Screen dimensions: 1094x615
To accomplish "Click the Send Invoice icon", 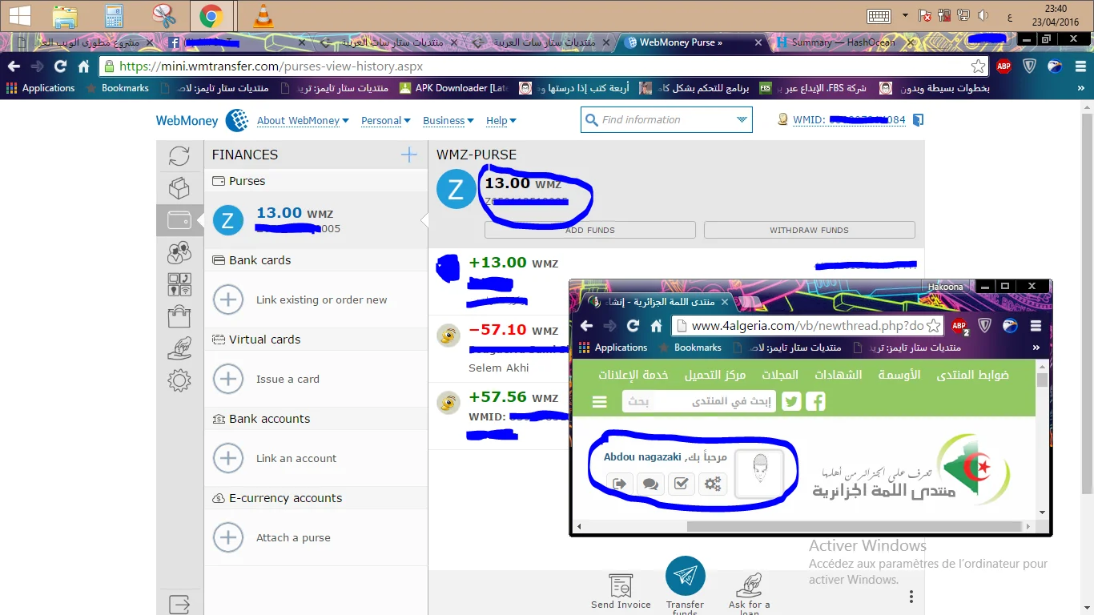I will (x=621, y=586).
